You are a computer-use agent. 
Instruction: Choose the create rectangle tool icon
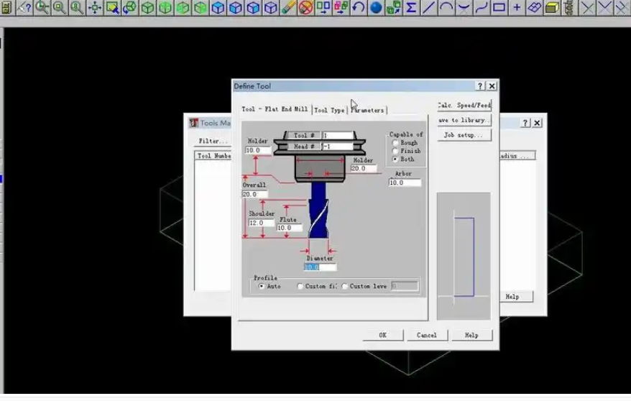point(499,8)
